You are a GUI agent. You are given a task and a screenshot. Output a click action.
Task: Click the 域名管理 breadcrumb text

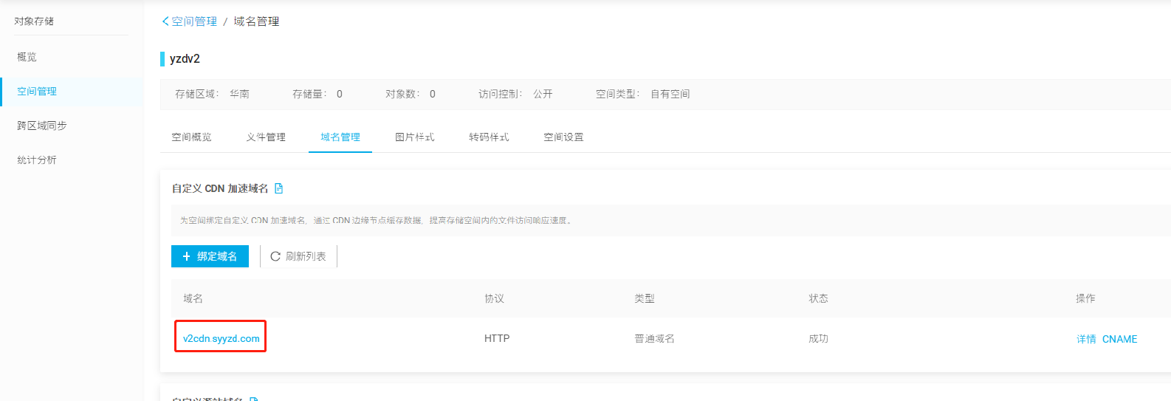pyautogui.click(x=256, y=21)
